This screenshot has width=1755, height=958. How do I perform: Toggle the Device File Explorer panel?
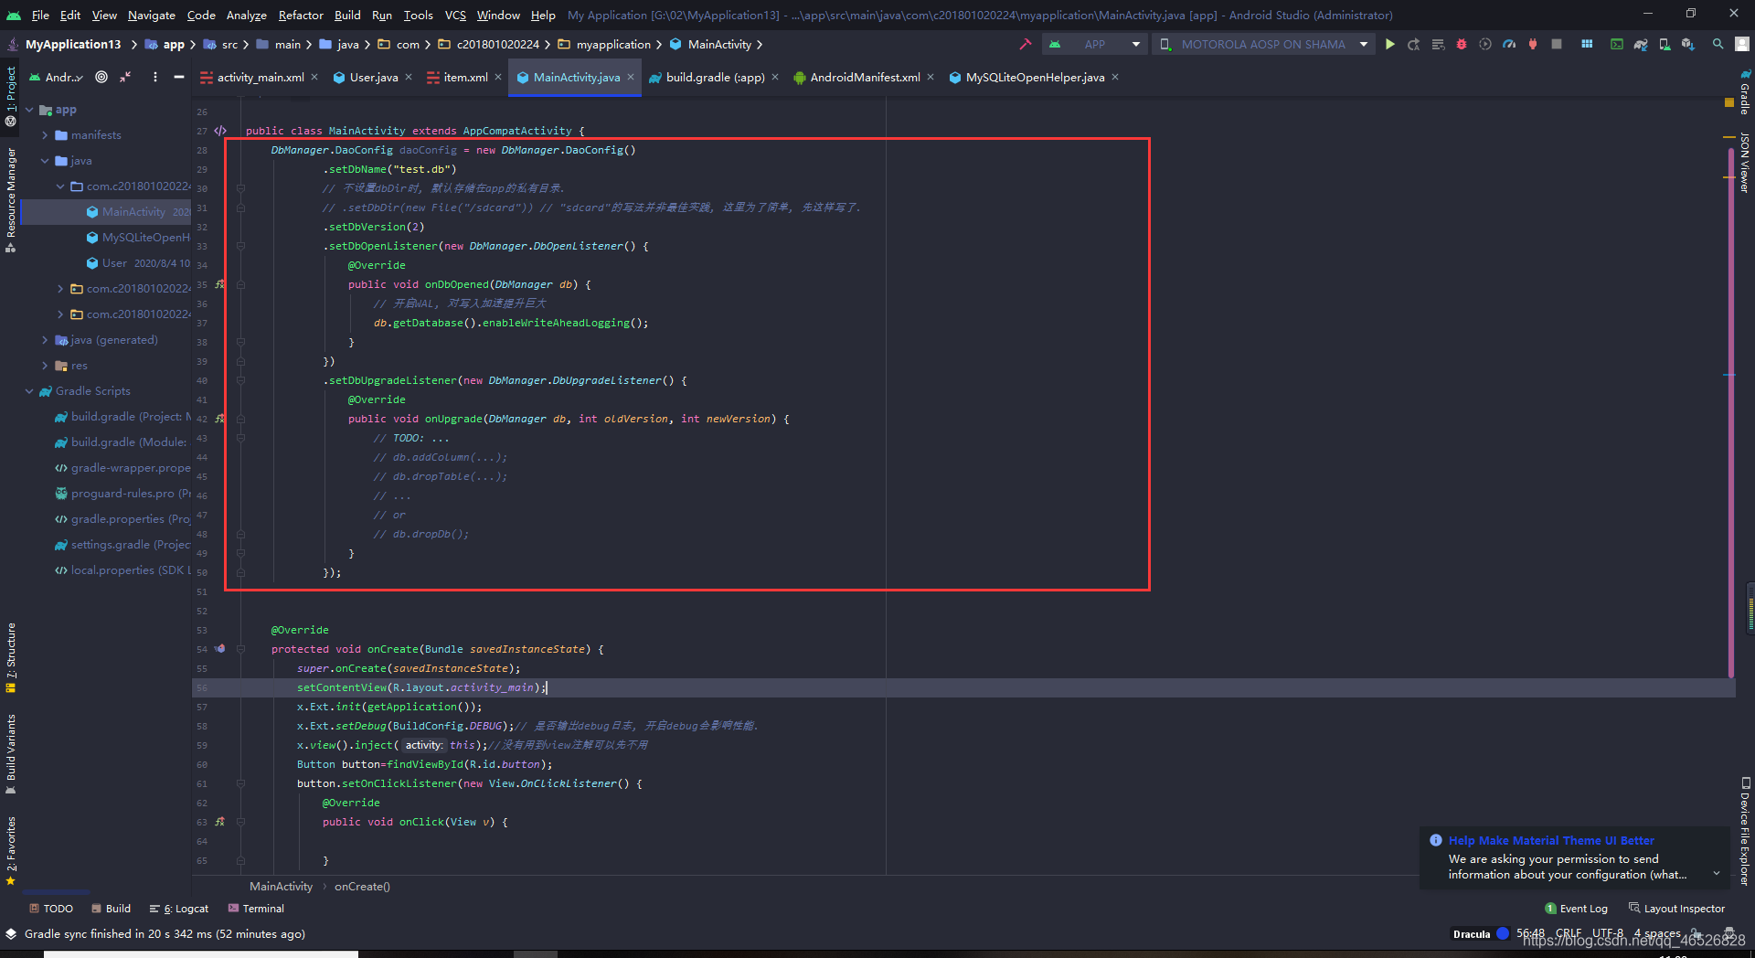(x=1744, y=831)
